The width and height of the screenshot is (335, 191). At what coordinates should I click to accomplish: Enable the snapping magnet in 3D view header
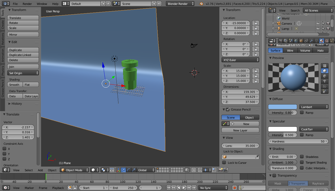pyautogui.click(x=200, y=170)
